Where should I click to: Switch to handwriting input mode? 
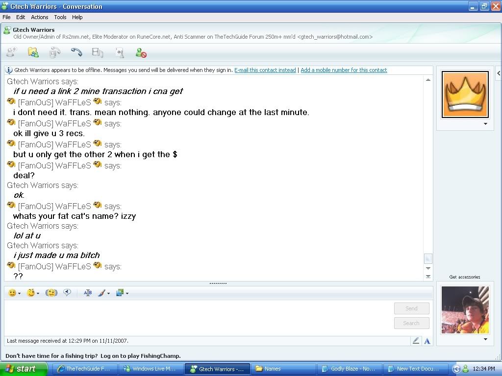(x=416, y=341)
